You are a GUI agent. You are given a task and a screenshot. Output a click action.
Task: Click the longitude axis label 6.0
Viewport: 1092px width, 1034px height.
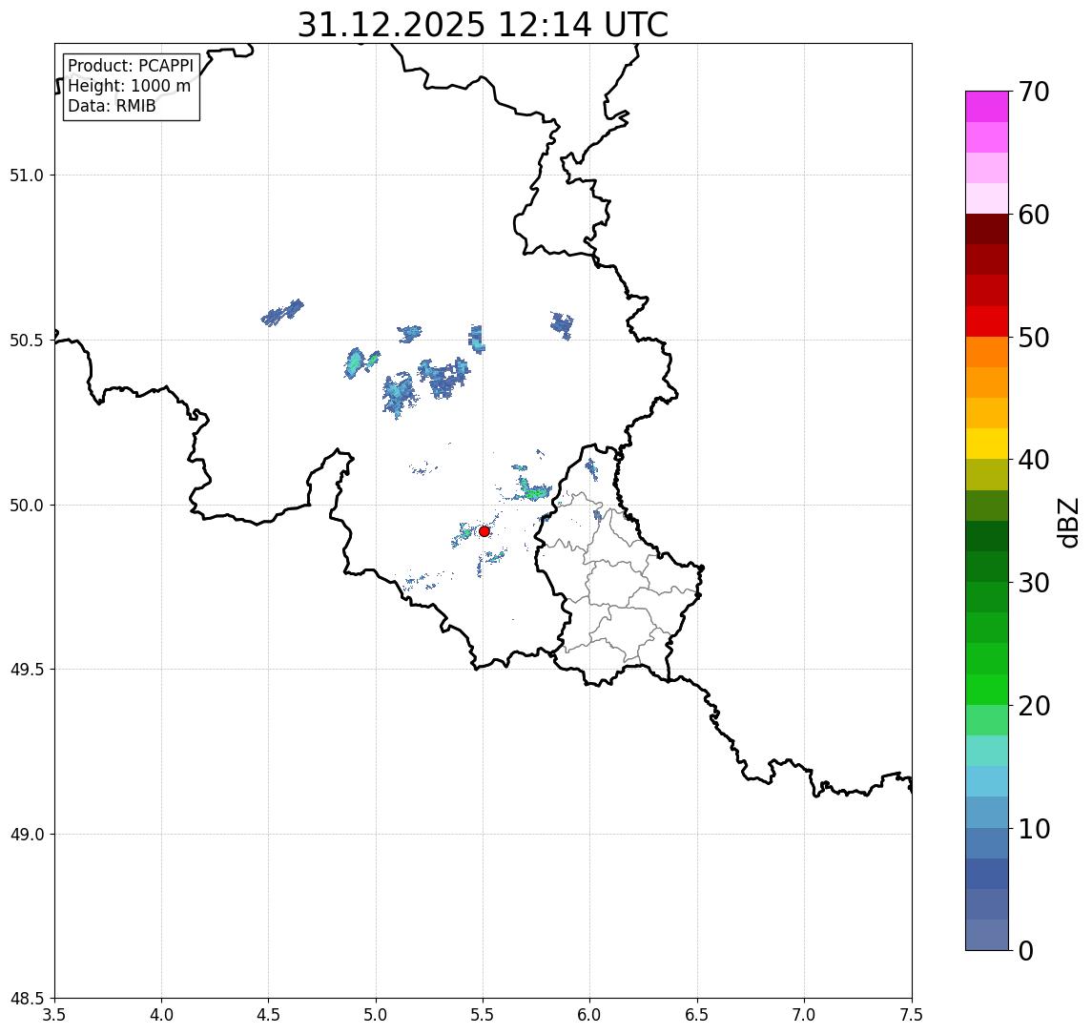[590, 1015]
